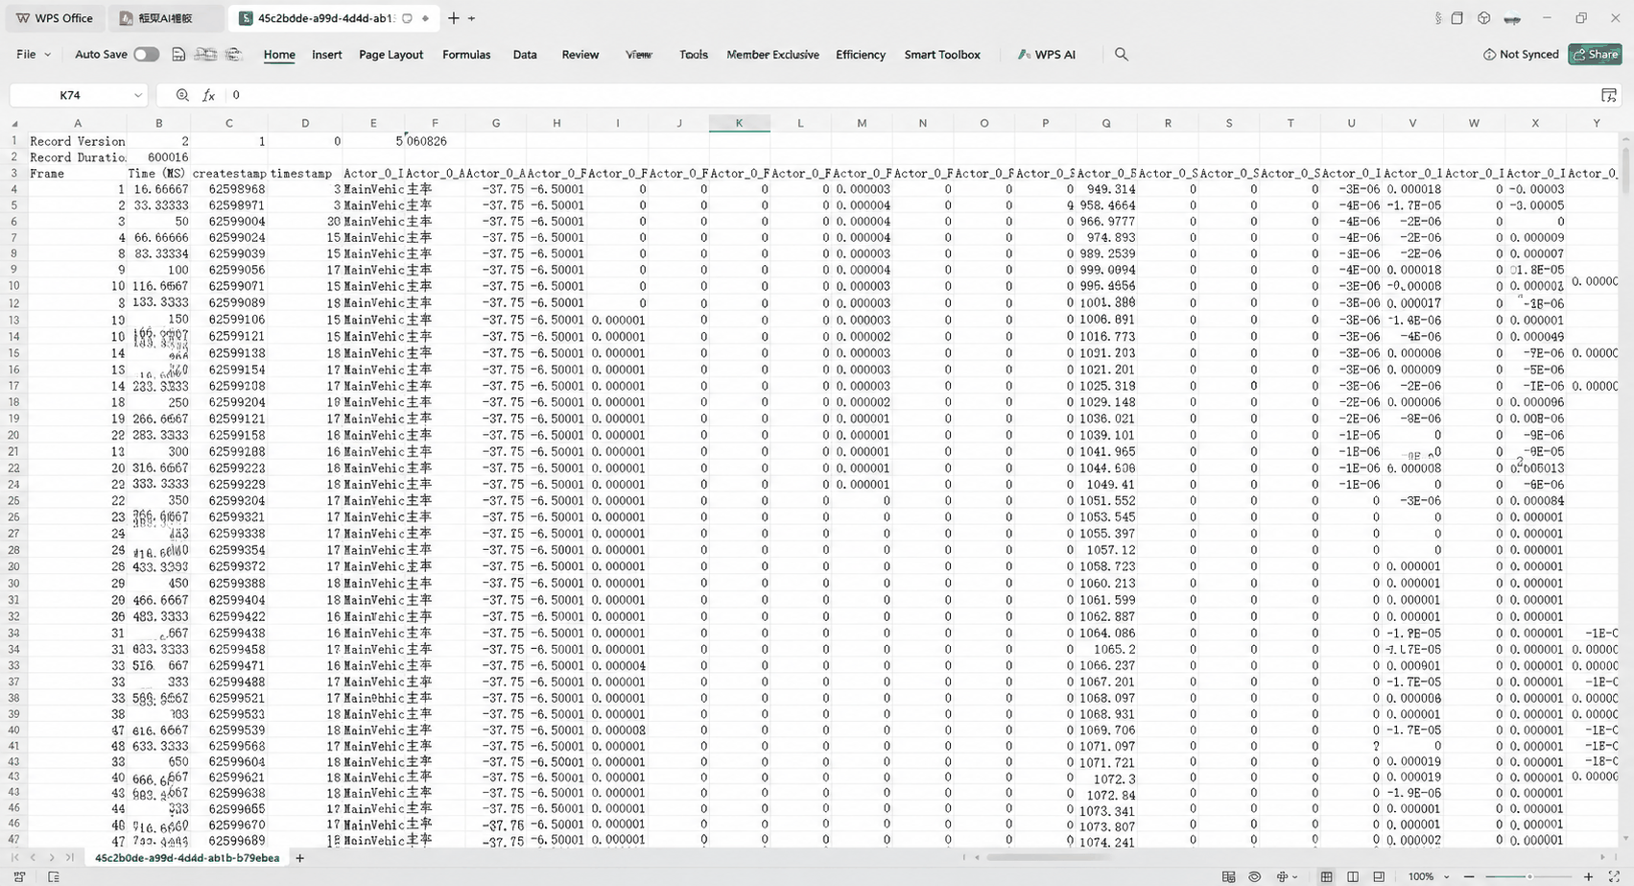Click the full screen icon at bottom right
Image resolution: width=1634 pixels, height=886 pixels.
1614,876
